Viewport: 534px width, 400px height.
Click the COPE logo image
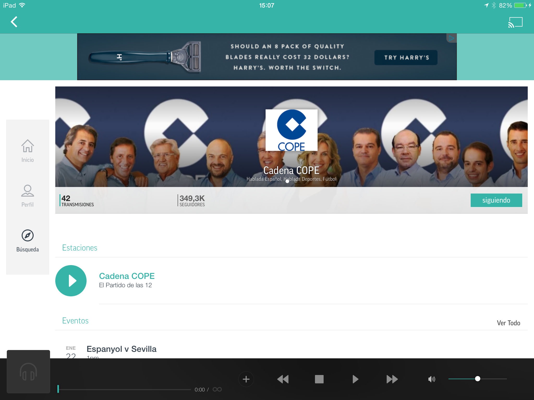point(292,130)
